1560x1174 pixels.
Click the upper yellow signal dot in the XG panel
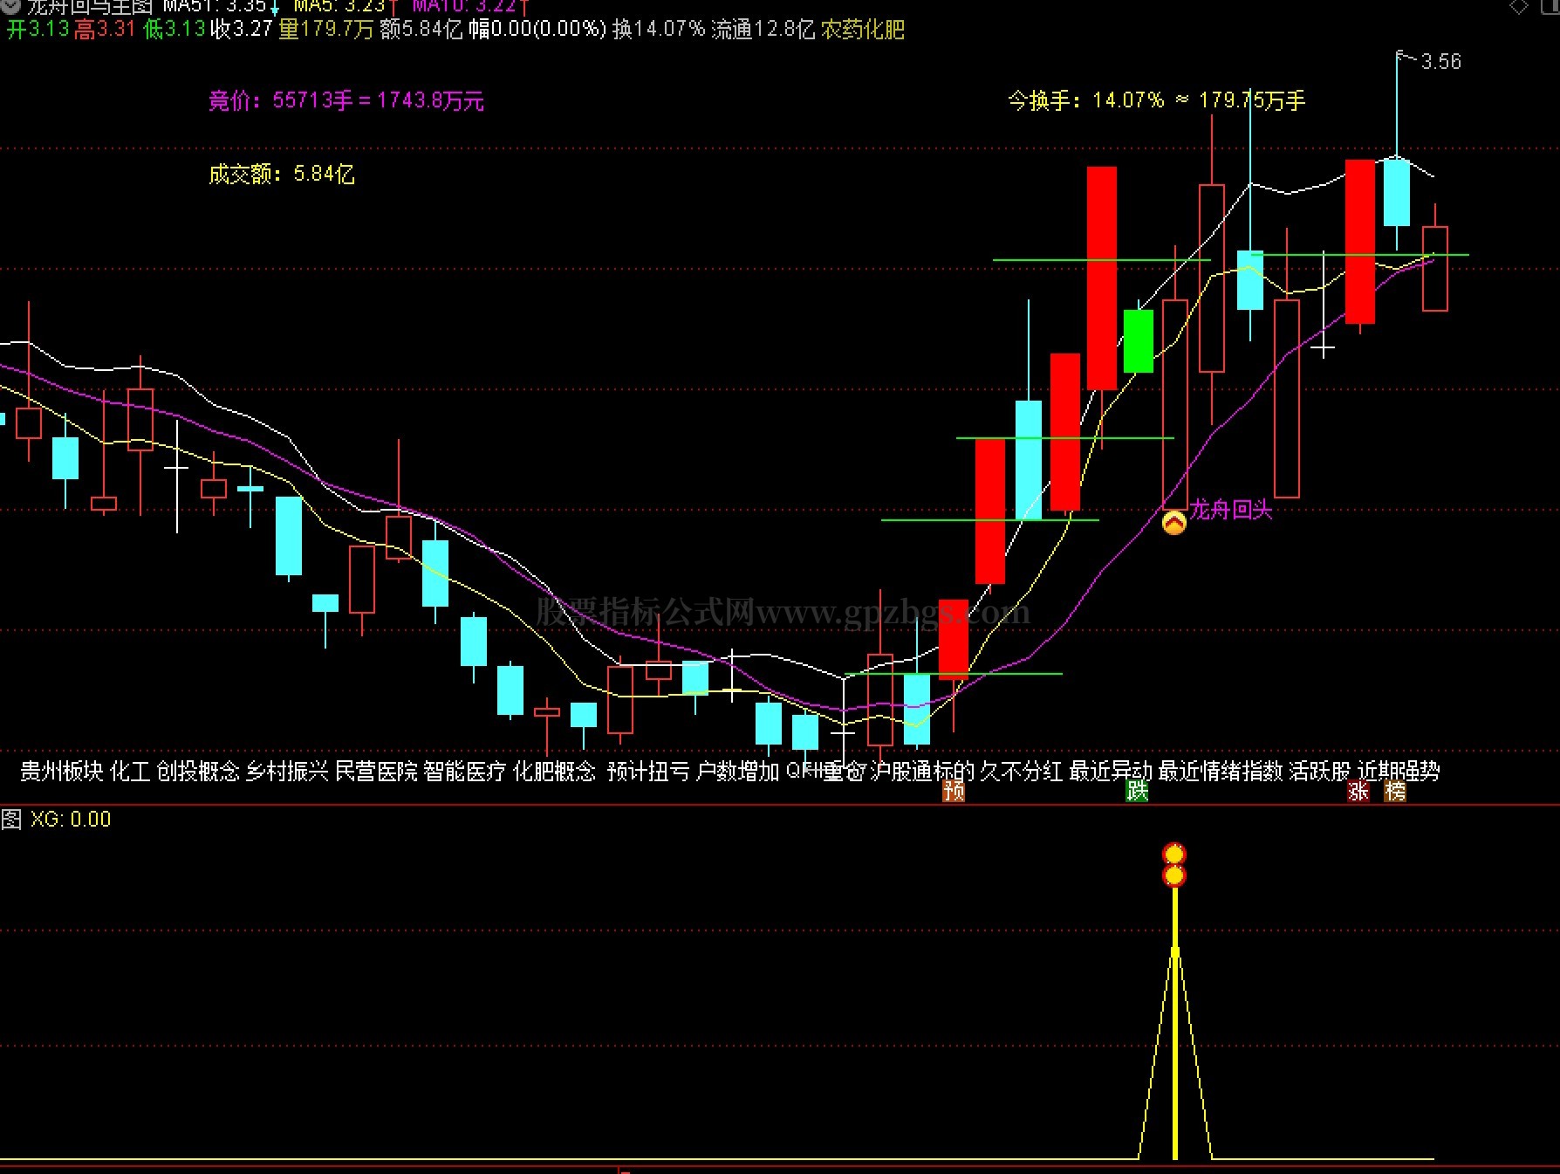coord(1174,854)
